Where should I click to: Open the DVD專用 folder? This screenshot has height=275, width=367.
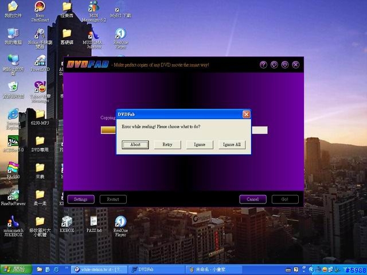point(40,144)
